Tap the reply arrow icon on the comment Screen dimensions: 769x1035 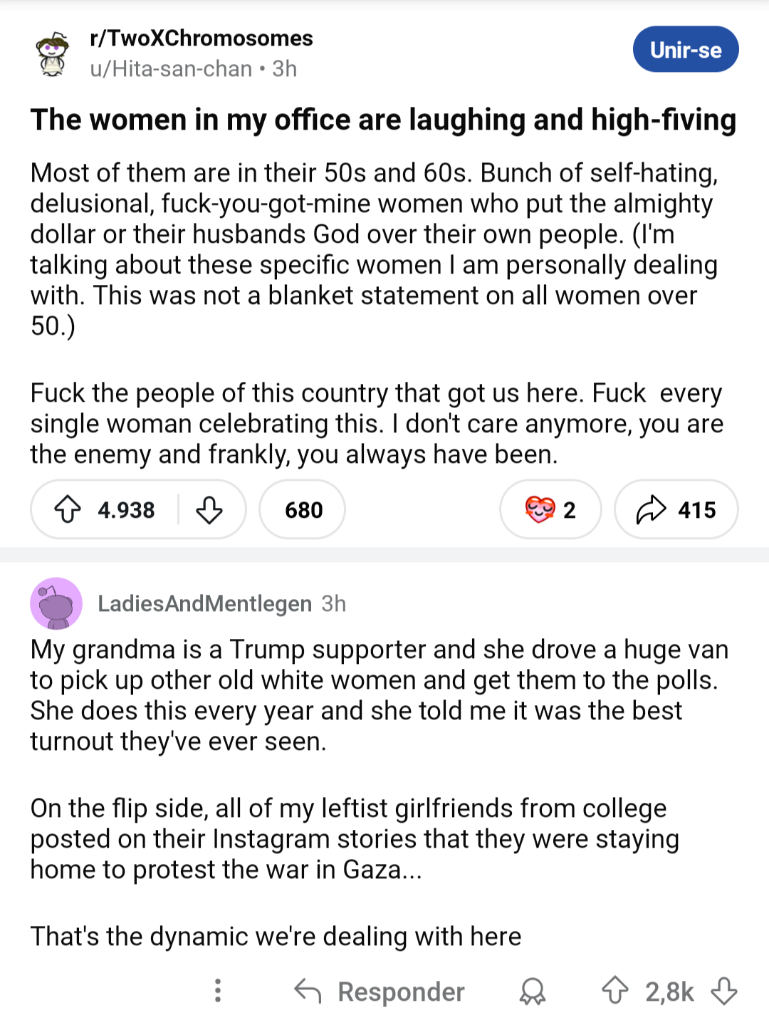(308, 991)
